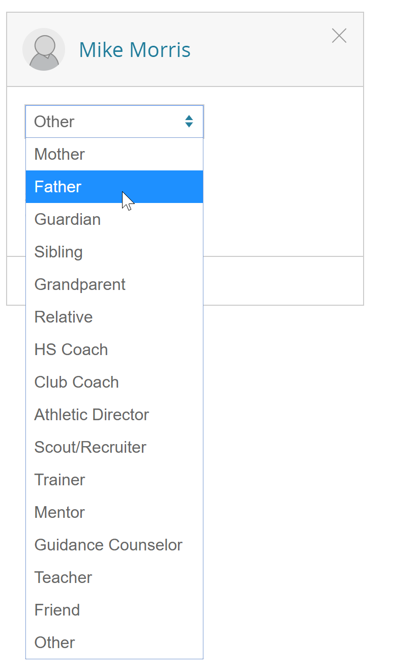Select the Relative option
The image size is (418, 672).
tap(114, 317)
